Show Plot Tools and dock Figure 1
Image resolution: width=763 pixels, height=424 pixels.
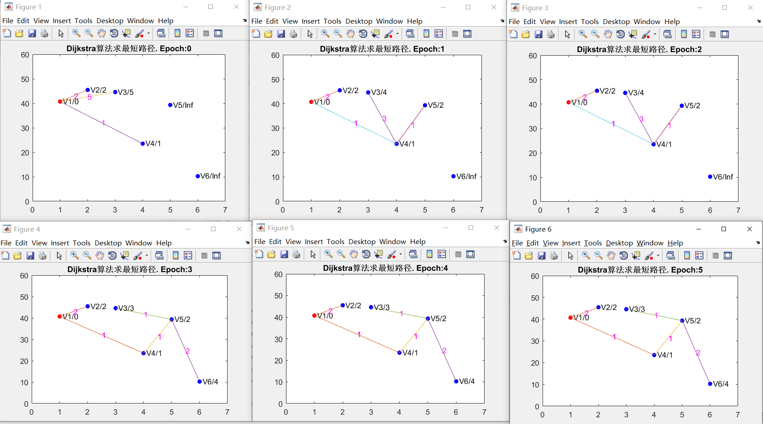coord(218,33)
